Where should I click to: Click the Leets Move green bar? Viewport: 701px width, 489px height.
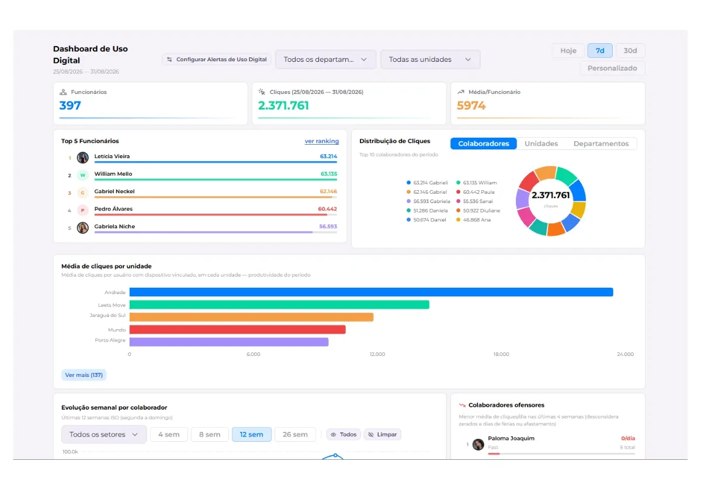pyautogui.click(x=279, y=305)
